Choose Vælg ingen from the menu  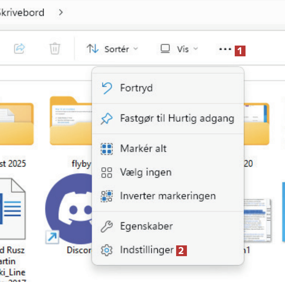coord(146,172)
